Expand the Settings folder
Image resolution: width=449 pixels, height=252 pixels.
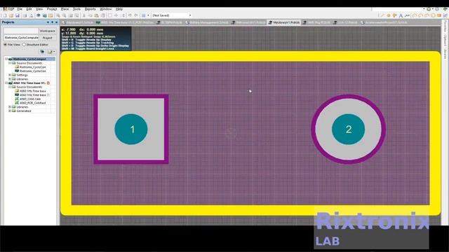(10, 75)
